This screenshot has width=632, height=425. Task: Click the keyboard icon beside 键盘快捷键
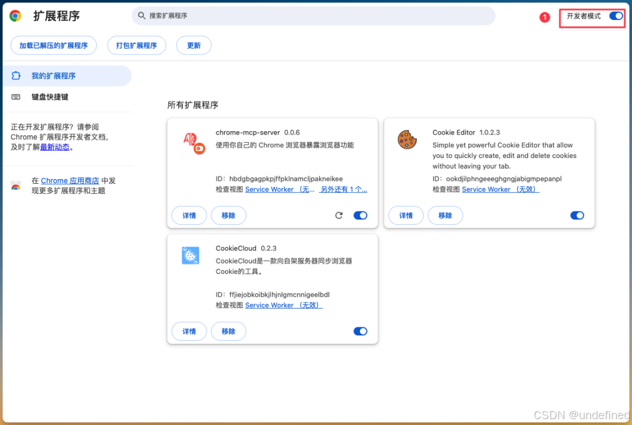16,97
